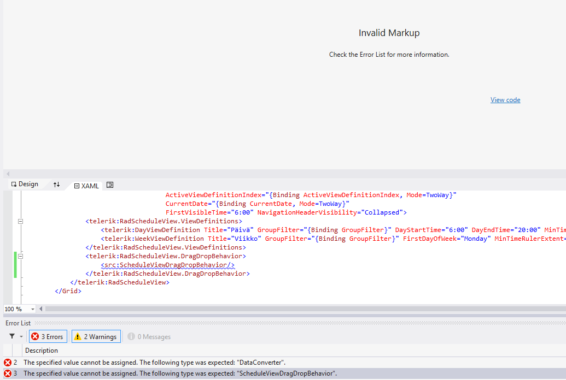Viewport: 566px width, 380px height.
Task: Collapse the RadScheduleView.DragDropBehavior block
Action: coord(21,257)
